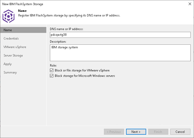Click the Previous button

(x=114, y=132)
